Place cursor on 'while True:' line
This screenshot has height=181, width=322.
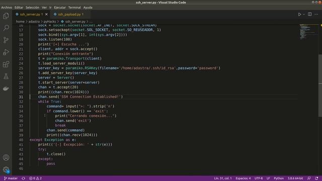pyautogui.click(x=50, y=102)
